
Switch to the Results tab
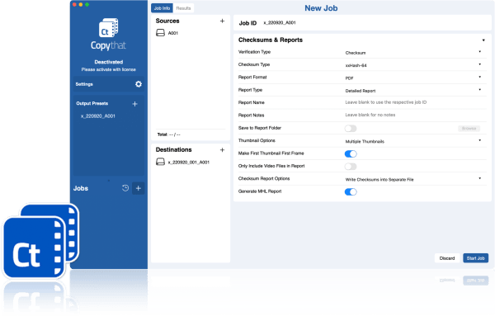click(x=183, y=8)
